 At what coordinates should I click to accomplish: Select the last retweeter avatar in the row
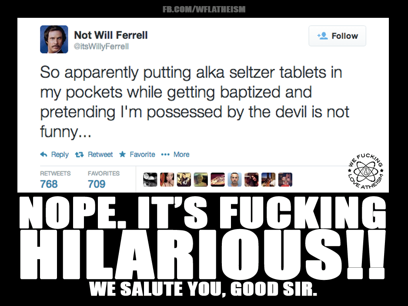285,180
